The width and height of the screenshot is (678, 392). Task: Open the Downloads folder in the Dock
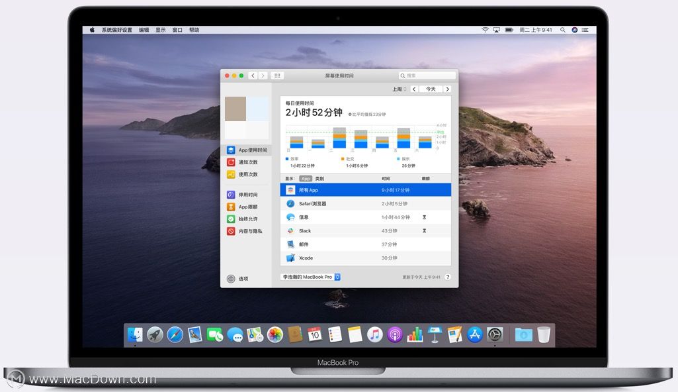pos(523,334)
